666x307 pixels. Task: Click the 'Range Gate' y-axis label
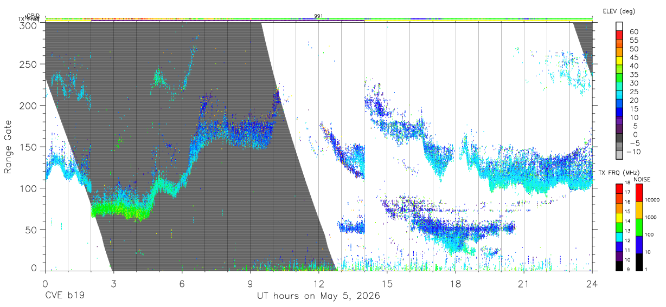pyautogui.click(x=8, y=147)
